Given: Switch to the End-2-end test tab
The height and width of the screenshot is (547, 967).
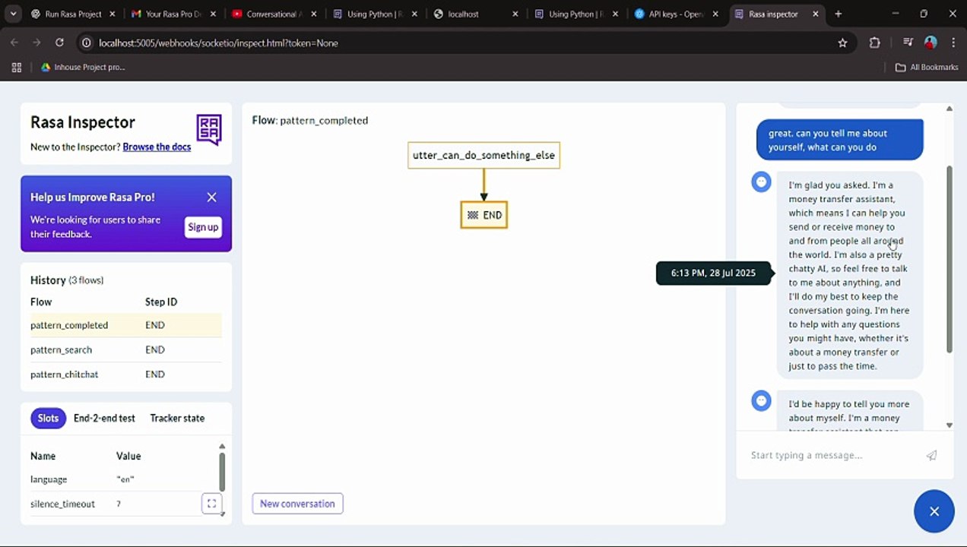Looking at the screenshot, I should tap(104, 418).
